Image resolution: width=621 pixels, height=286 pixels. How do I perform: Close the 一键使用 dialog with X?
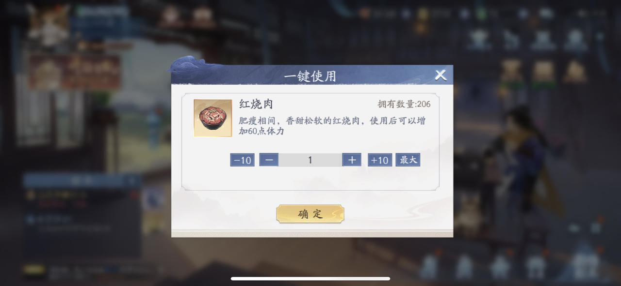441,75
